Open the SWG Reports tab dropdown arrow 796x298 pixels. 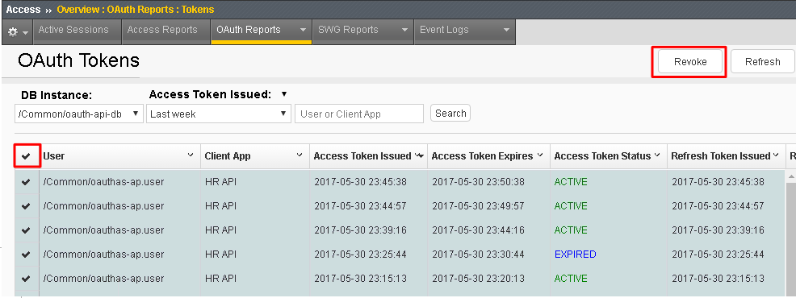click(x=404, y=30)
